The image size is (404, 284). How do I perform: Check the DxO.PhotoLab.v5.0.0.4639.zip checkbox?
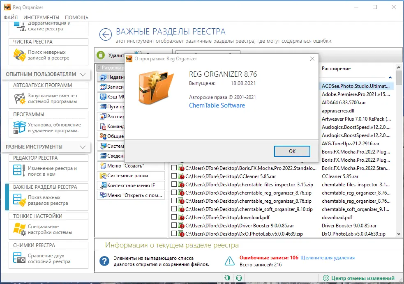174,234
